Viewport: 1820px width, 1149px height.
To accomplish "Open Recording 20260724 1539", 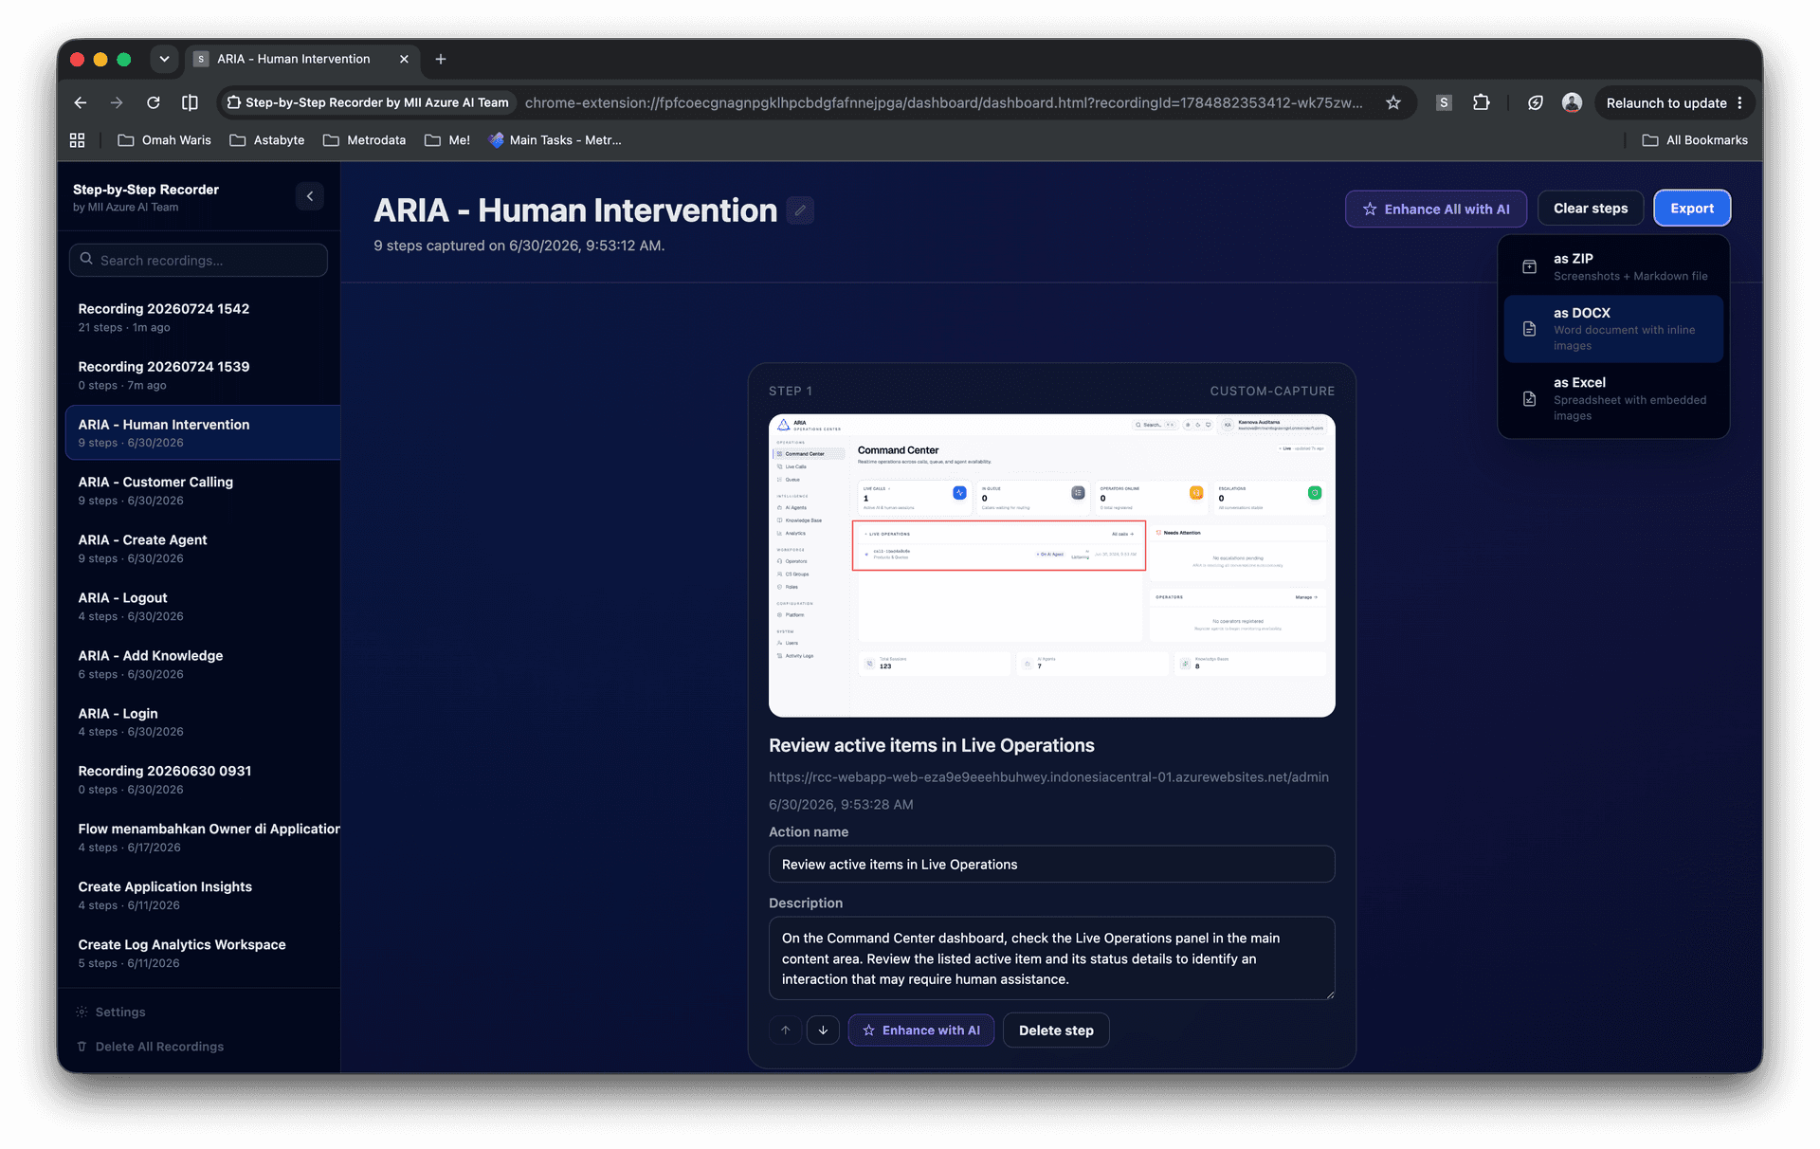I will click(x=203, y=375).
